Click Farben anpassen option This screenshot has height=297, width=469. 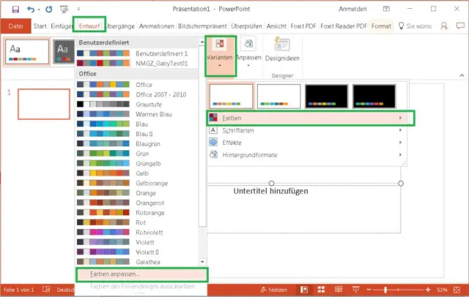141,274
